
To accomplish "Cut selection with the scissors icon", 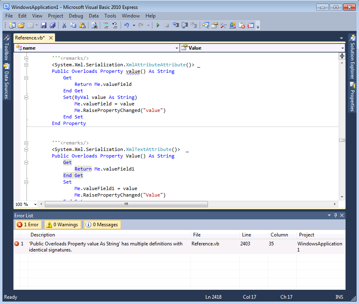I will (x=64, y=25).
